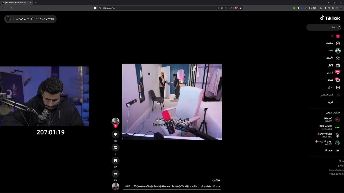Open the Extensions puzzle icon

tap(310, 8)
